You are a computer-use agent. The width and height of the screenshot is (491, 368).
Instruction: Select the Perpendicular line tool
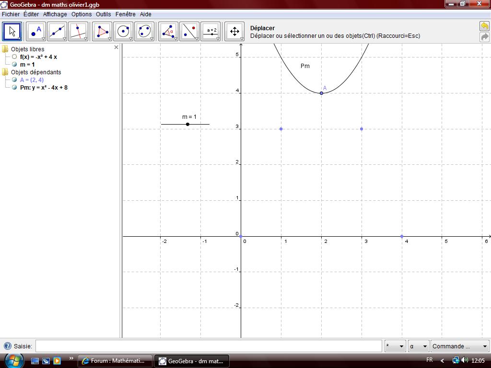pos(78,32)
